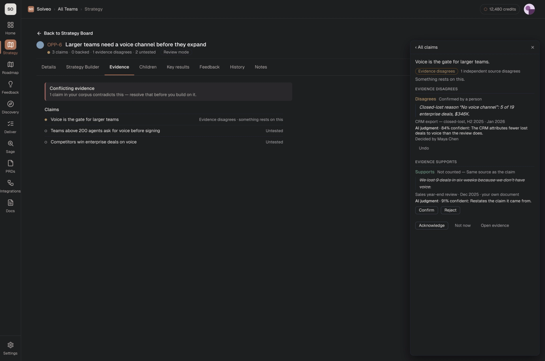Viewport: 545px width, 361px height.
Task: Click the SO workspace logo at top-left
Action: coord(10,9)
